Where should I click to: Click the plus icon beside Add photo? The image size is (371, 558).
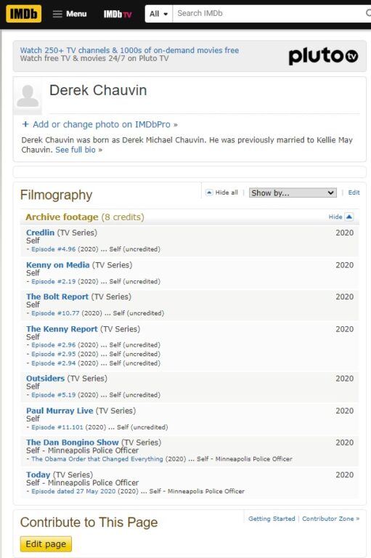click(25, 124)
